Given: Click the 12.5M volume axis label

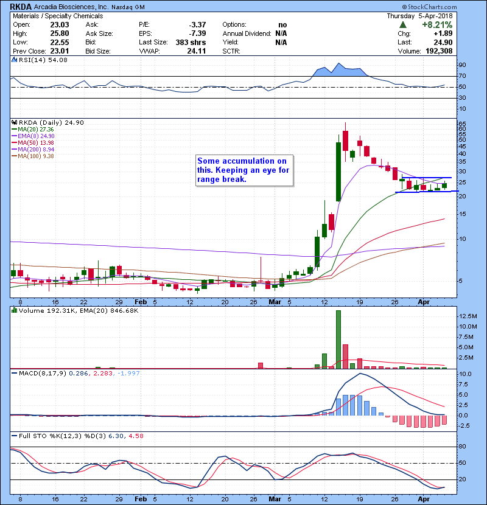Looking at the screenshot, I should (468, 316).
